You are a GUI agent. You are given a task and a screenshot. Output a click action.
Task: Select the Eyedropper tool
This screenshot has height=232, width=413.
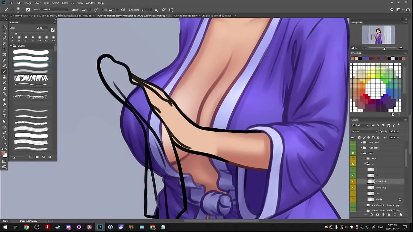click(x=4, y=60)
